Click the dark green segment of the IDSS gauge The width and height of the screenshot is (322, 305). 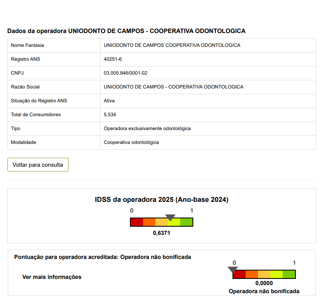point(186,222)
